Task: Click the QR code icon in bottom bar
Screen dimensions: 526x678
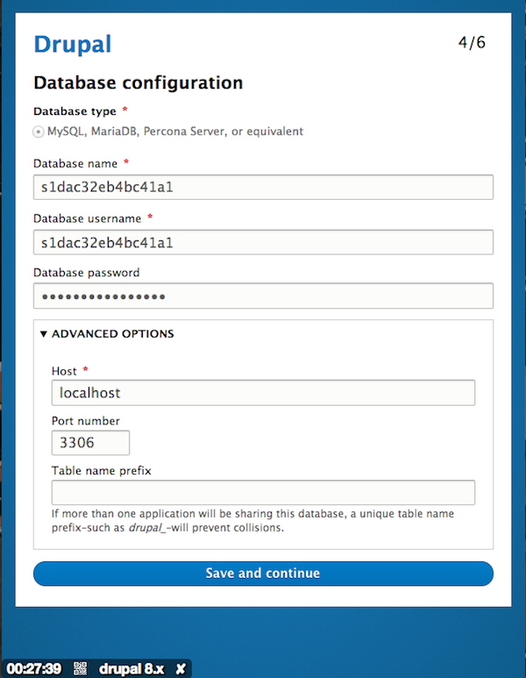Action: [79, 668]
